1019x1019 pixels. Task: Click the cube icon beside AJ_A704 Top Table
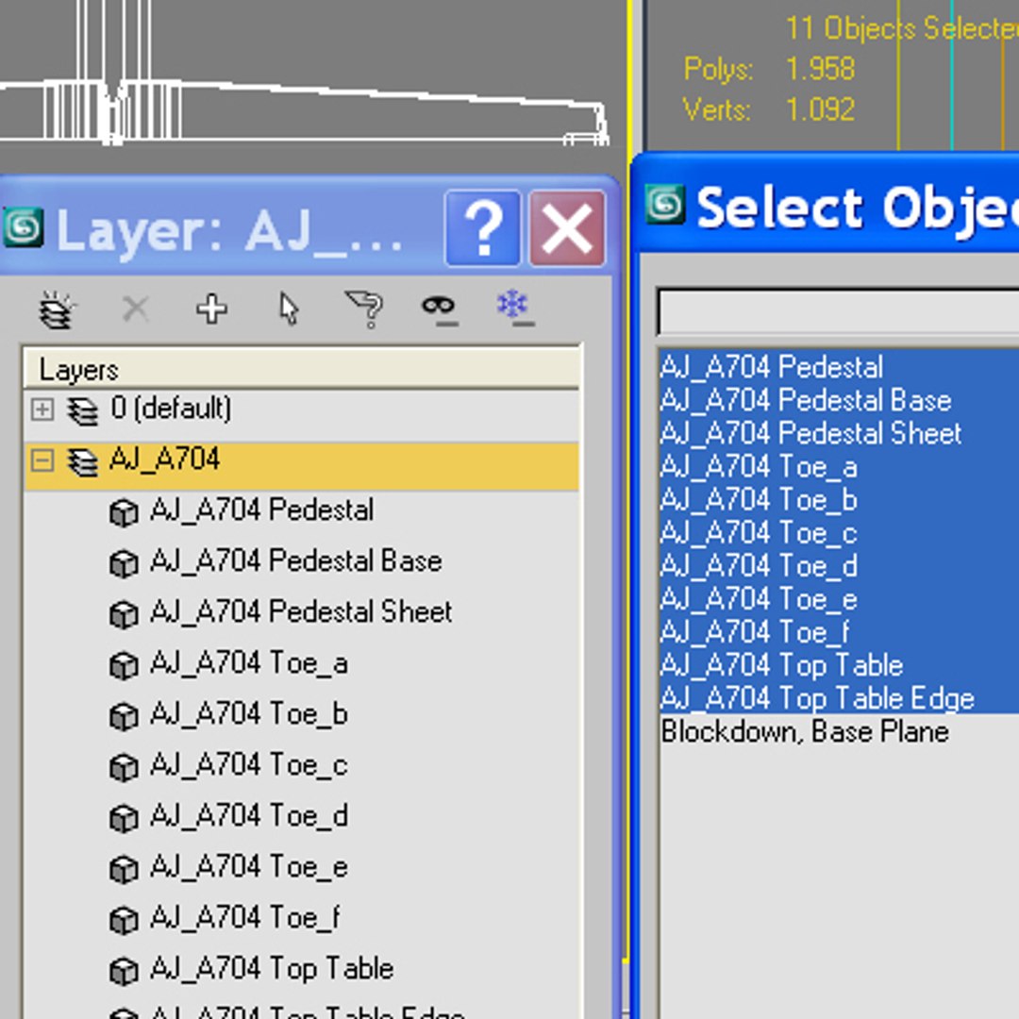click(x=124, y=972)
